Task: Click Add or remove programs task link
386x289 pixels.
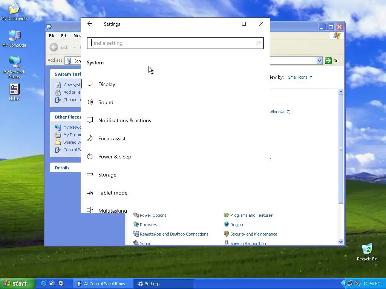Action: click(x=68, y=93)
